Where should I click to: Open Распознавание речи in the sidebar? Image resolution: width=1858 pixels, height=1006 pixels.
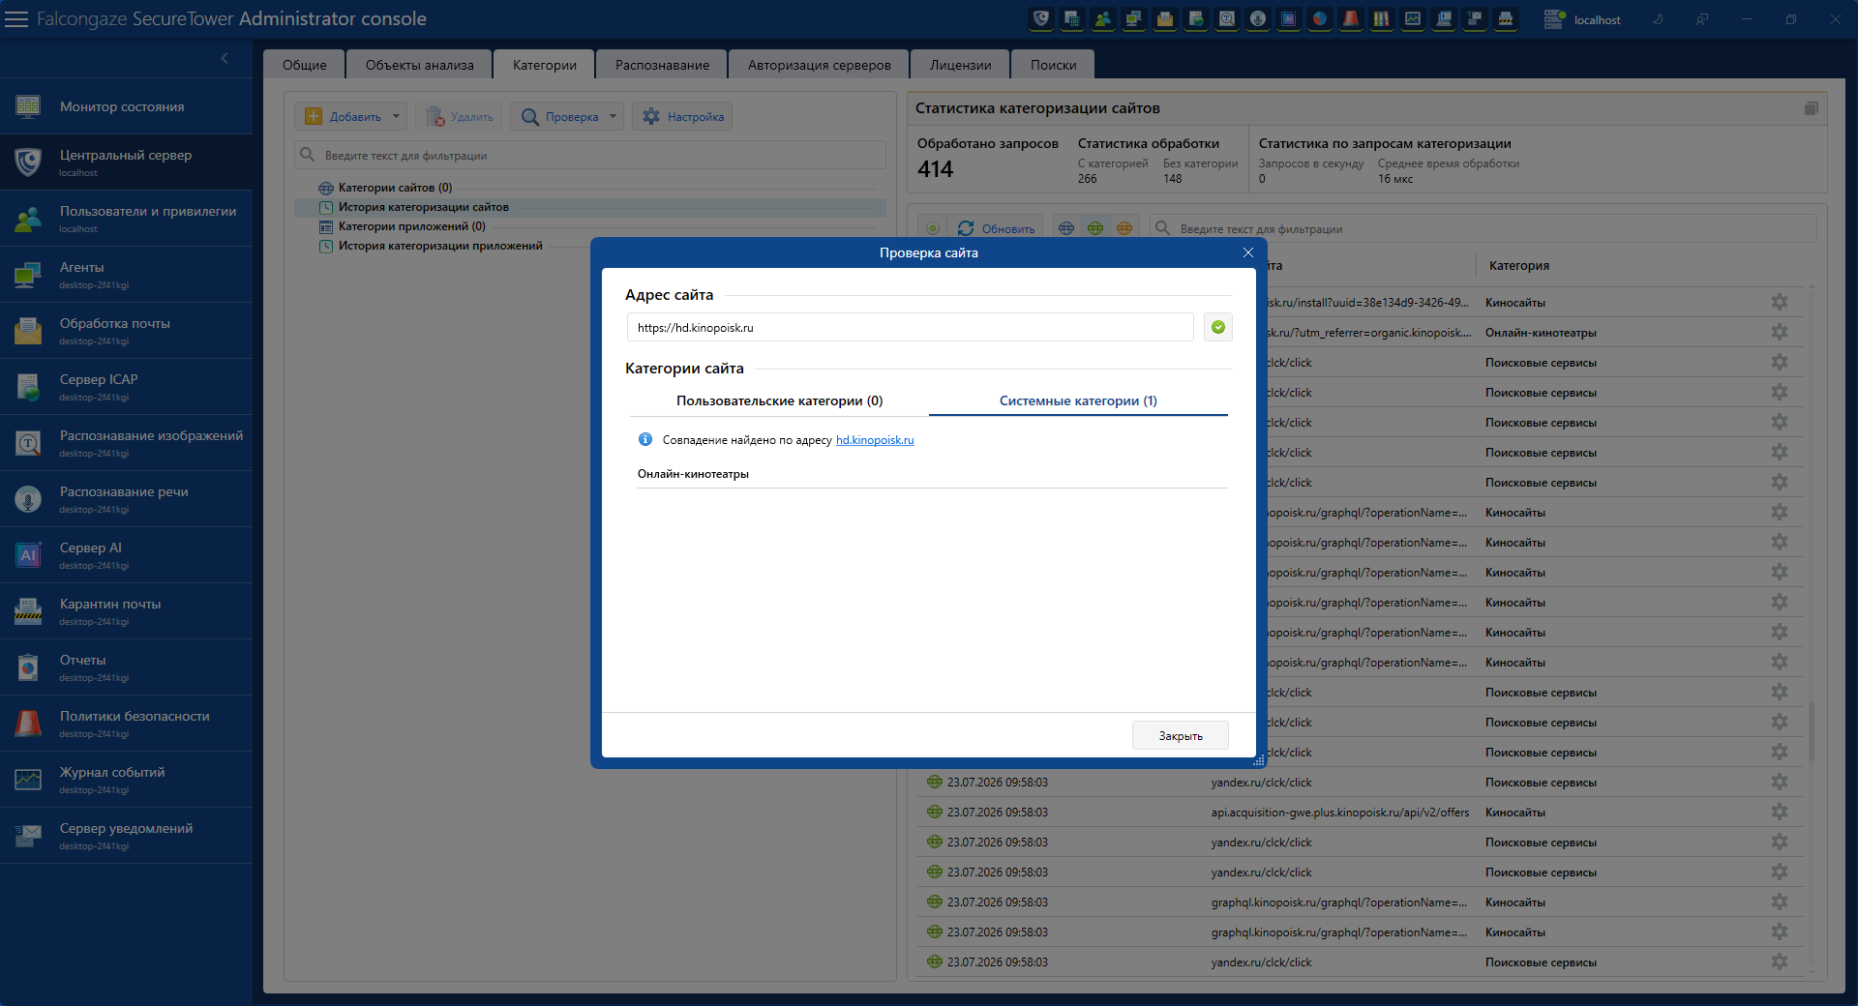[x=126, y=499]
